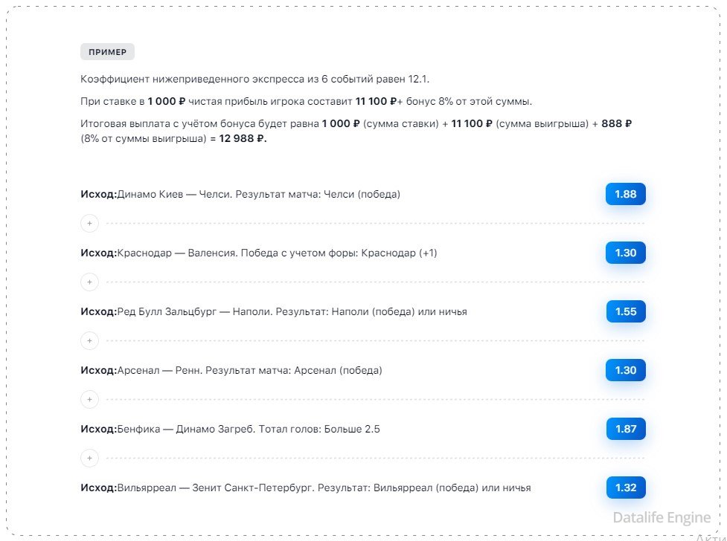Screen dimensions: 727x541
Task: Click the Datalife Engine watermark
Action: [x=662, y=517]
